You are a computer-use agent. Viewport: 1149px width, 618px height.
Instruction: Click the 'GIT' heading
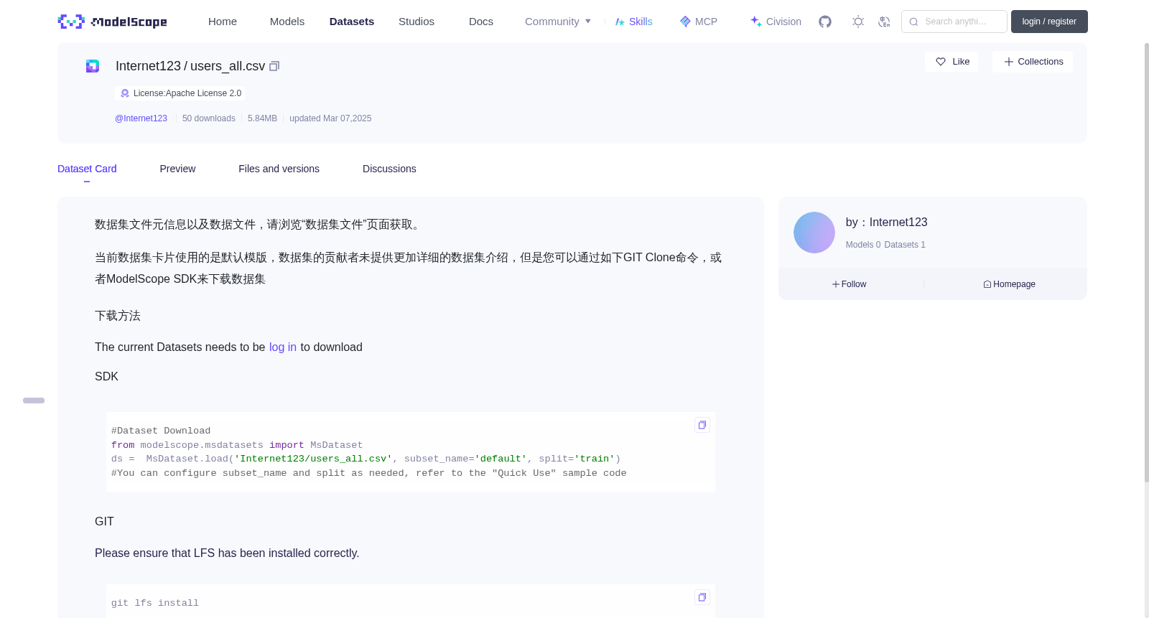pyautogui.click(x=104, y=522)
